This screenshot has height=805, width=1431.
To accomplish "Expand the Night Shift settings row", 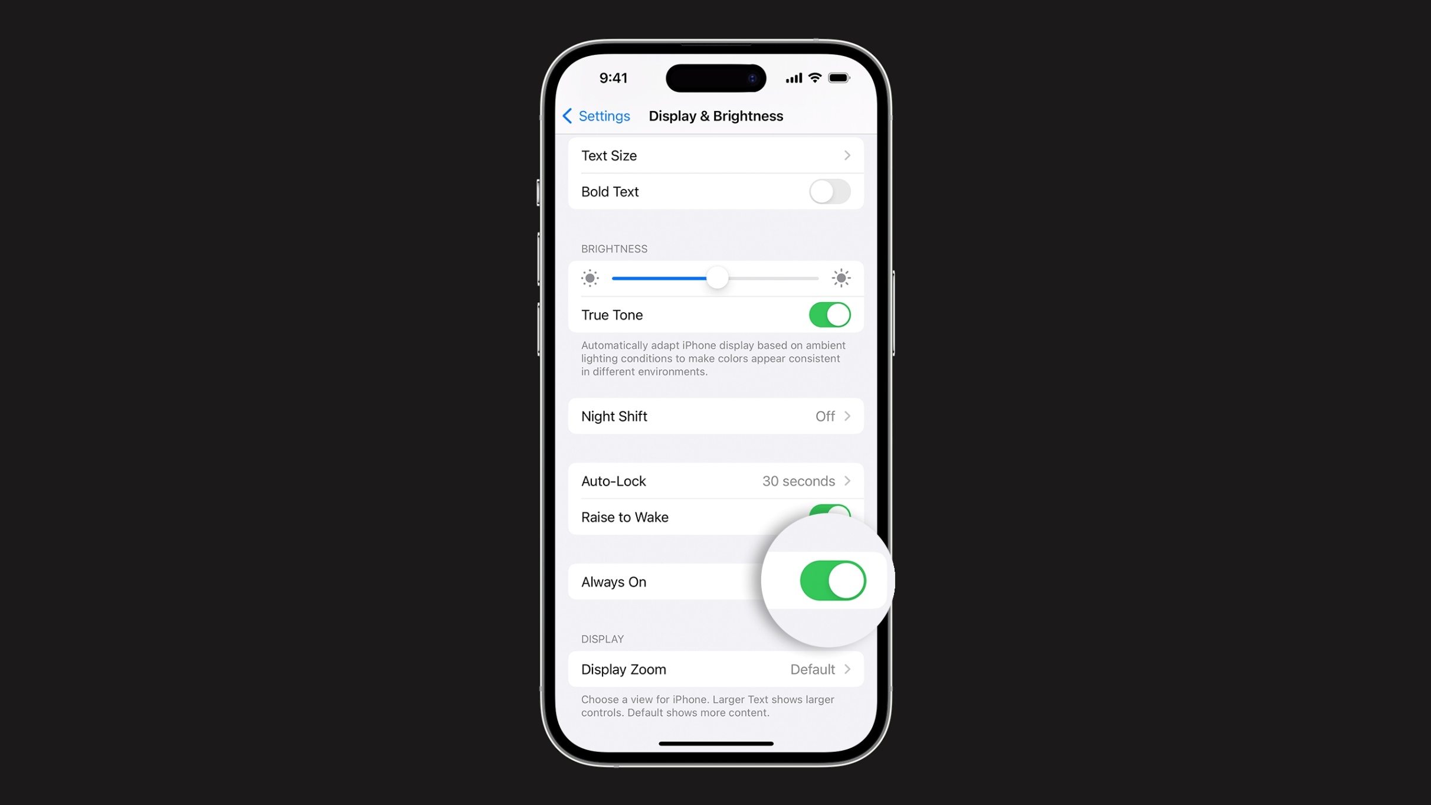I will click(715, 415).
